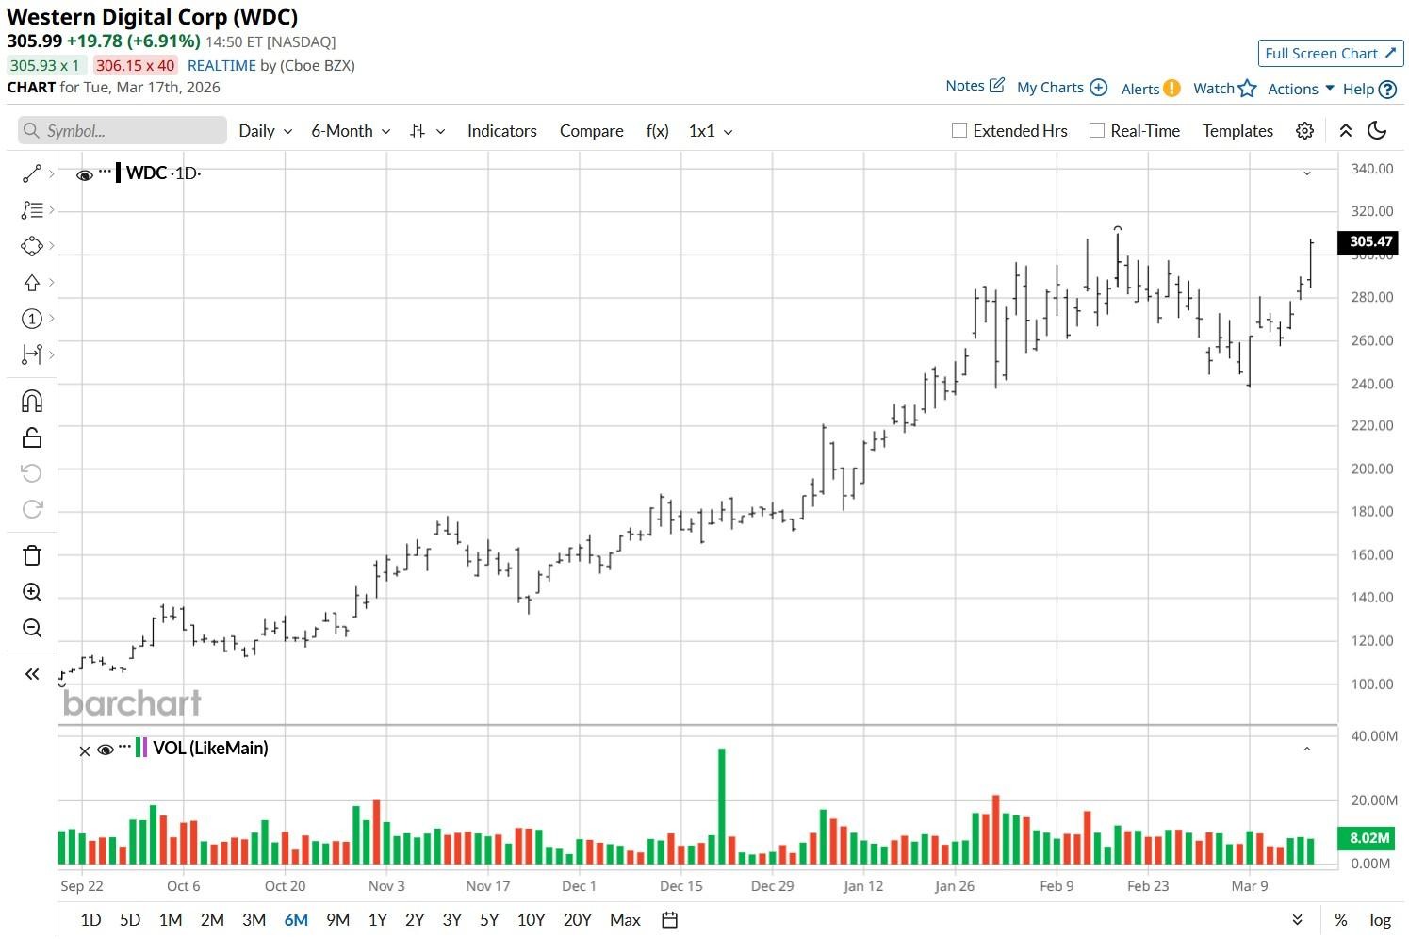The width and height of the screenshot is (1409, 939).
Task: Open the Indicators menu
Action: pyautogui.click(x=501, y=131)
